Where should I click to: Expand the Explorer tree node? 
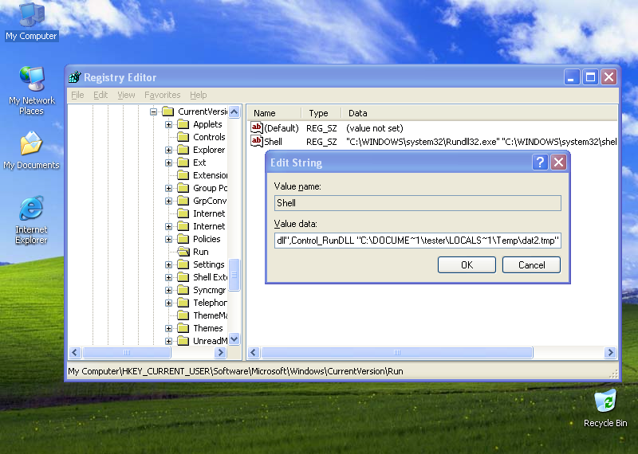pos(168,150)
